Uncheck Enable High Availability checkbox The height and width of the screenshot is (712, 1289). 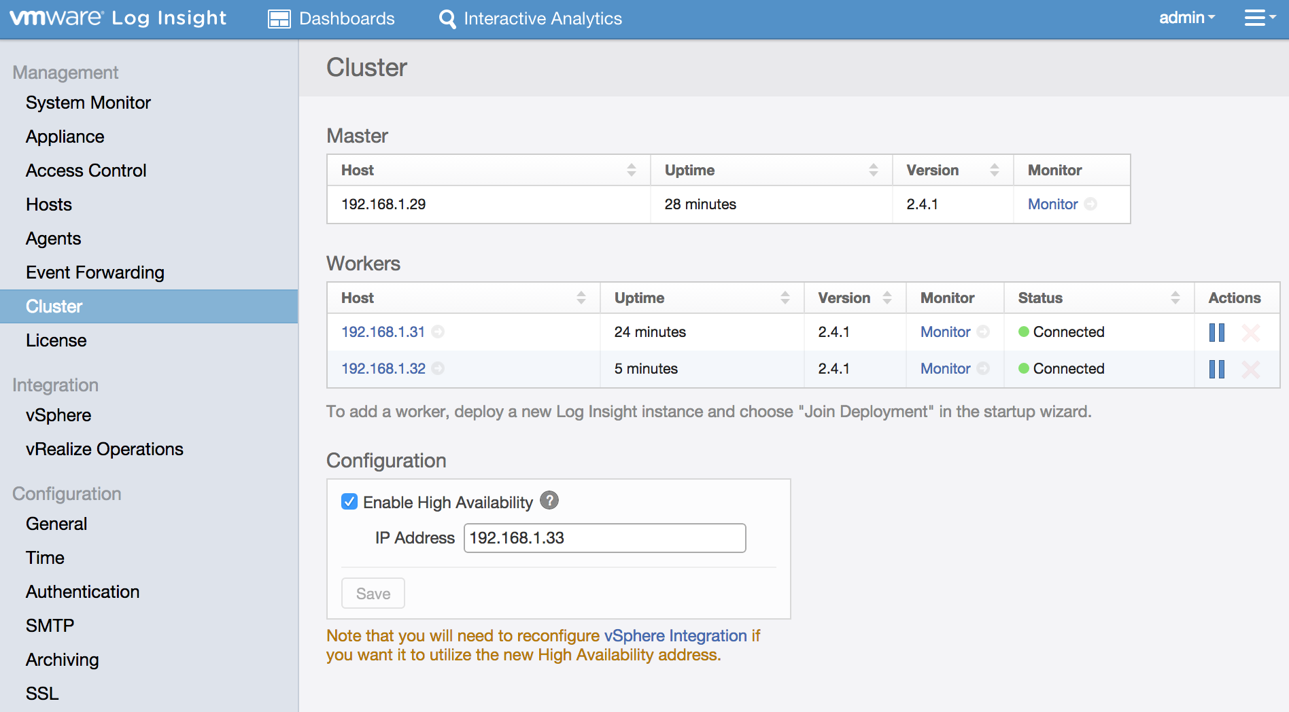click(349, 502)
